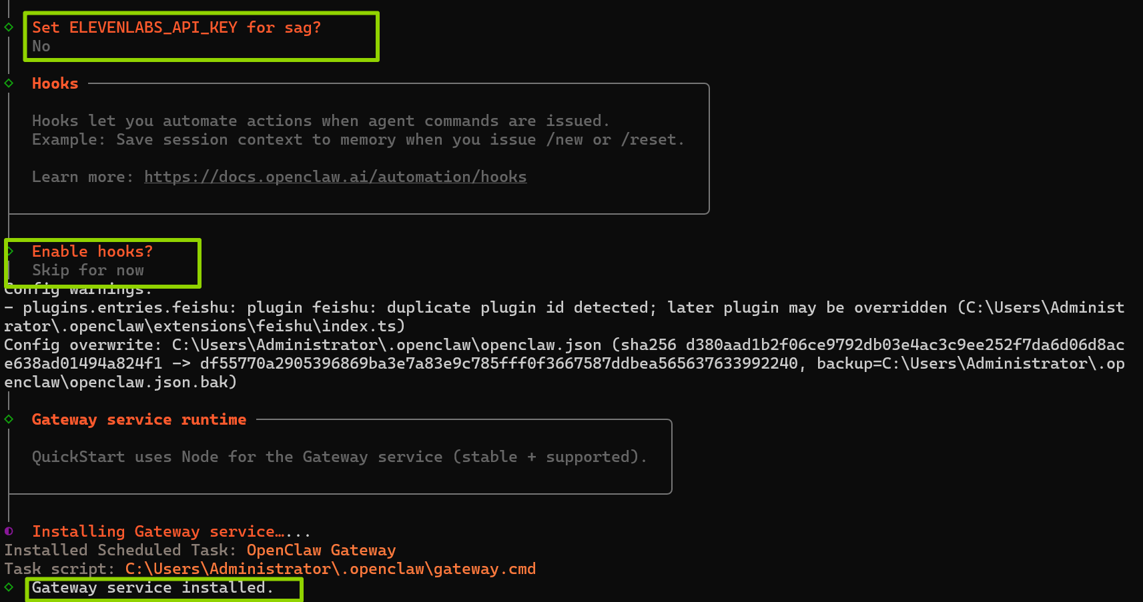This screenshot has width=1143, height=602.
Task: Select the 'No' answer under the ELEVENLABS prompt
Action: tap(41, 46)
